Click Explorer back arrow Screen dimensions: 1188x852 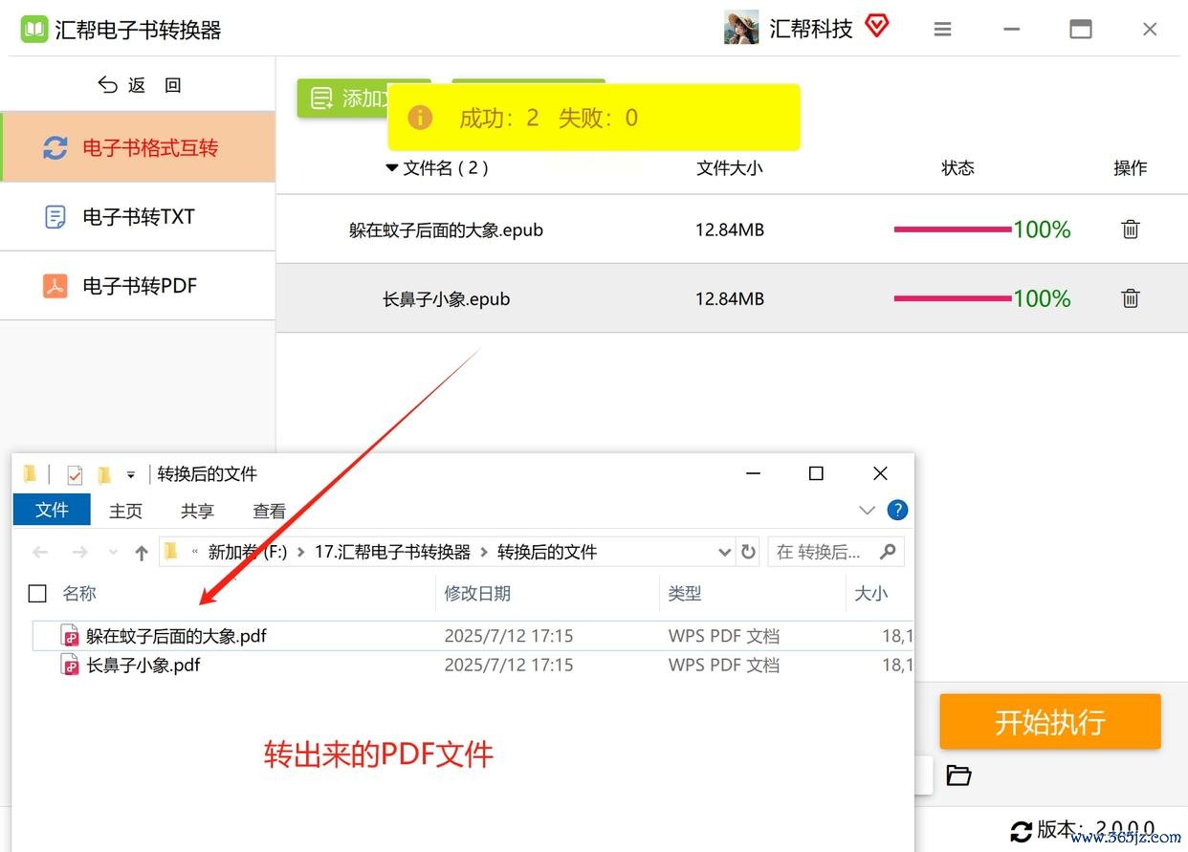[x=40, y=552]
